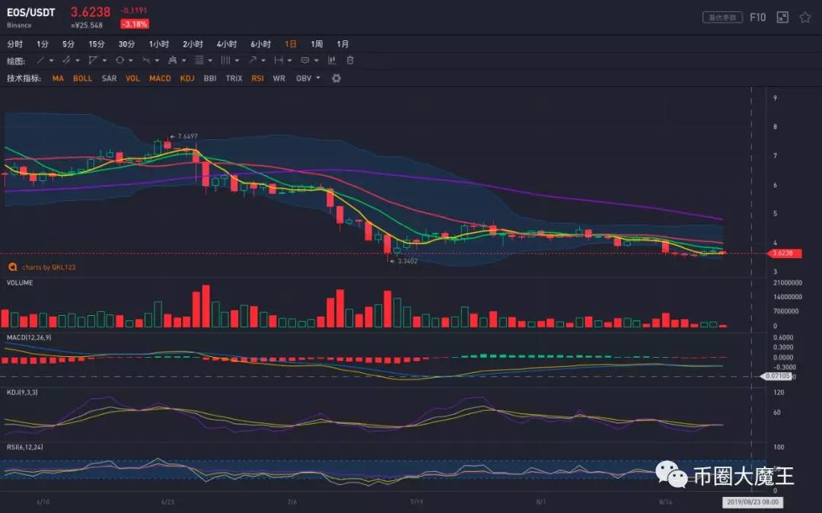This screenshot has width=822, height=513.
Task: Enable the SAR indicator
Action: click(x=109, y=78)
